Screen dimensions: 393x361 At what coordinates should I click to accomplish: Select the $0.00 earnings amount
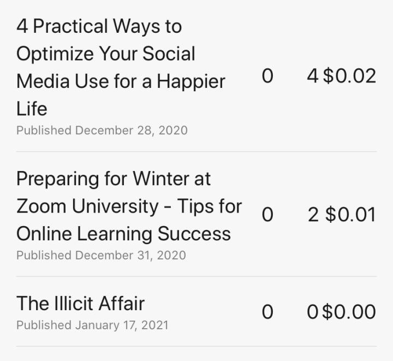(x=349, y=312)
